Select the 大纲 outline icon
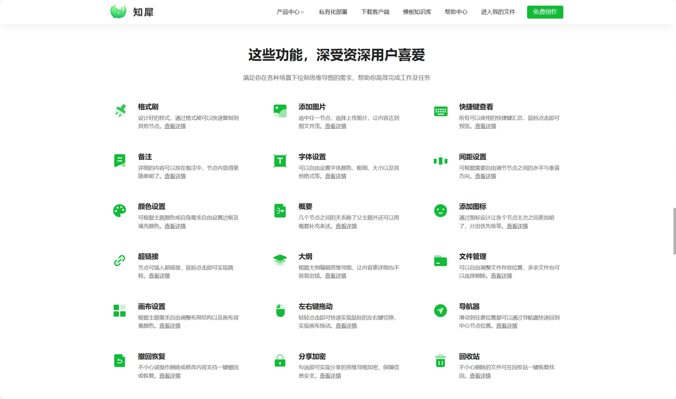This screenshot has width=676, height=399. 280,260
